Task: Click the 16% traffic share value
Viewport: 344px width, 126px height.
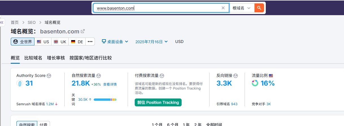Action: coord(268,83)
